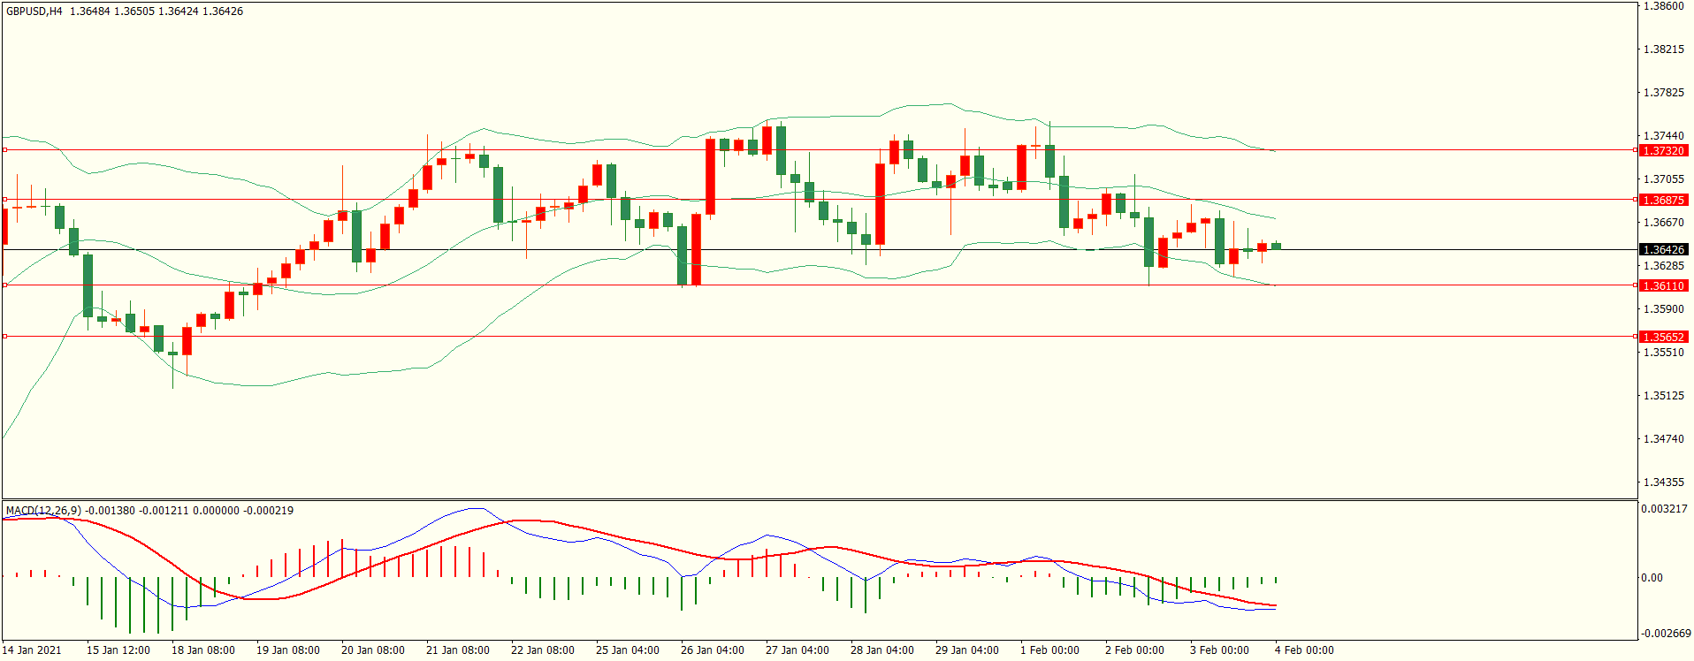
Task: Click the 1.38600 price axis label
Action: point(1663,6)
